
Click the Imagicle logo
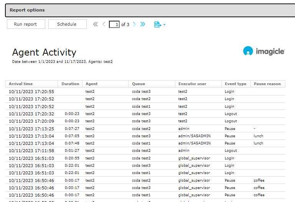click(264, 51)
